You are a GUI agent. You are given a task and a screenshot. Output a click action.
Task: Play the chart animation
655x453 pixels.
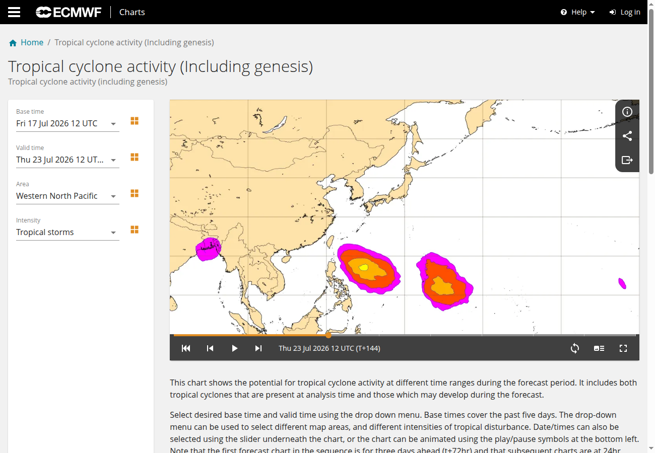point(234,348)
